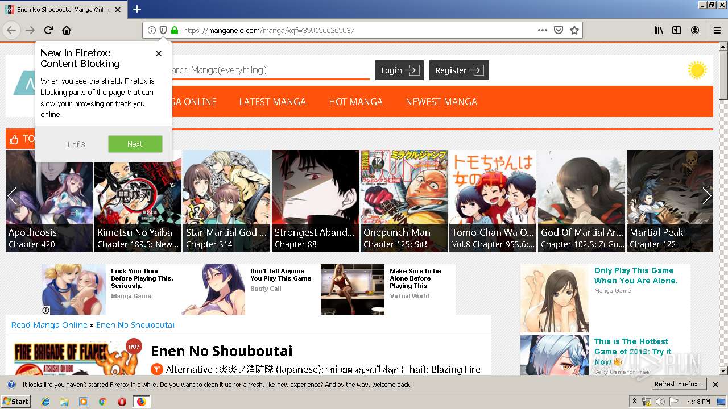Image resolution: width=728 pixels, height=409 pixels.
Task: View the green padlock connection details
Action: [x=174, y=30]
